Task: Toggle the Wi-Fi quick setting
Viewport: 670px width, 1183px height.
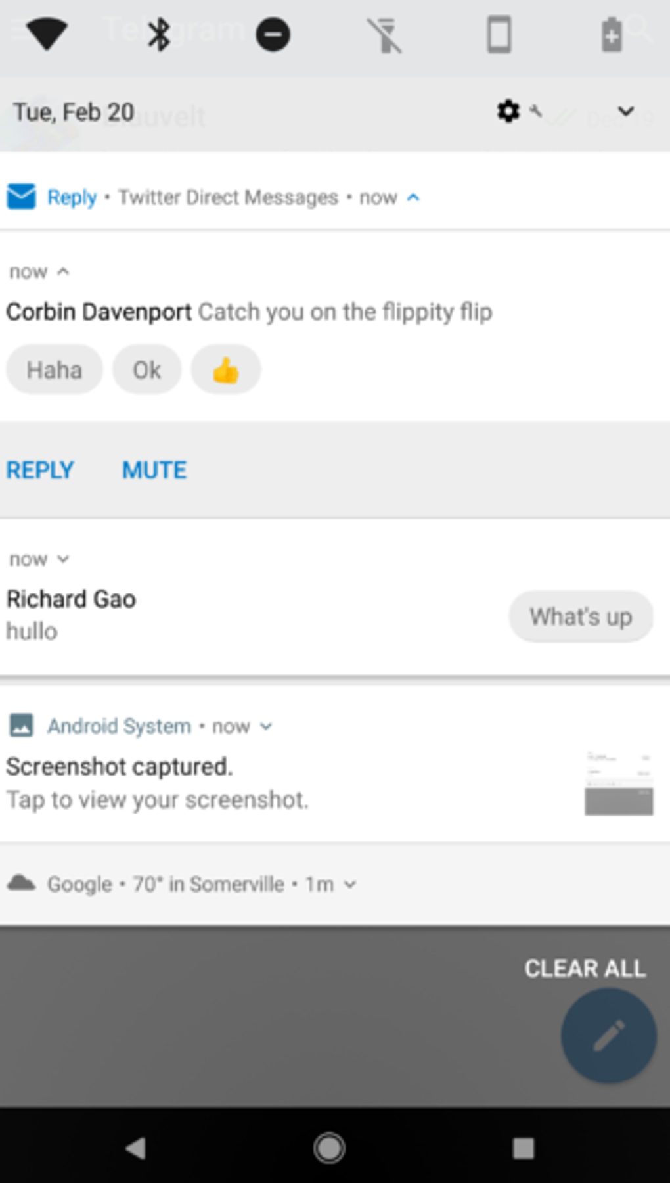Action: tap(46, 34)
